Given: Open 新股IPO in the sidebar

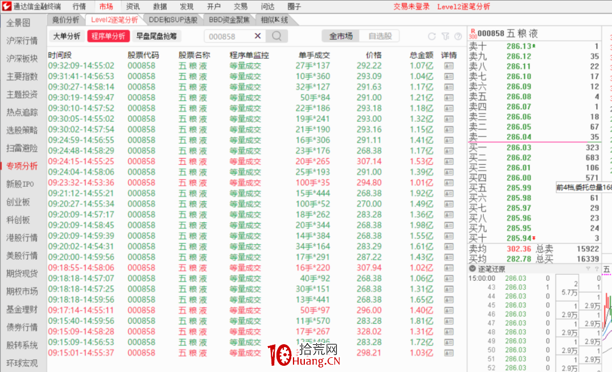Looking at the screenshot, I should [x=20, y=184].
